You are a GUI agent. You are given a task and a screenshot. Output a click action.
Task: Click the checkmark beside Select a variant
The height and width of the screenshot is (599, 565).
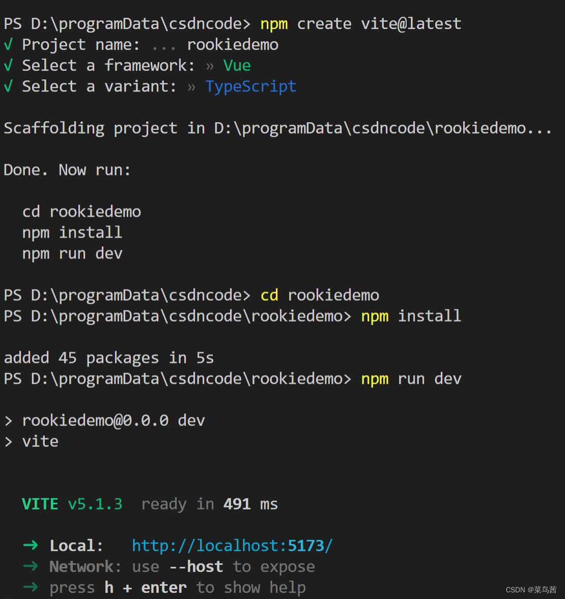coord(9,87)
